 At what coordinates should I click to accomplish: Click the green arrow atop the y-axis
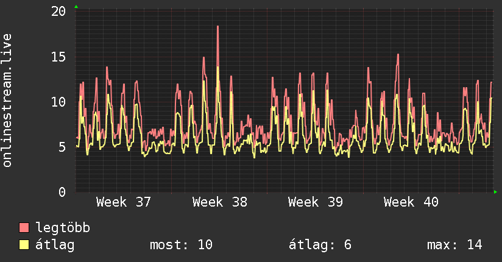(x=76, y=7)
